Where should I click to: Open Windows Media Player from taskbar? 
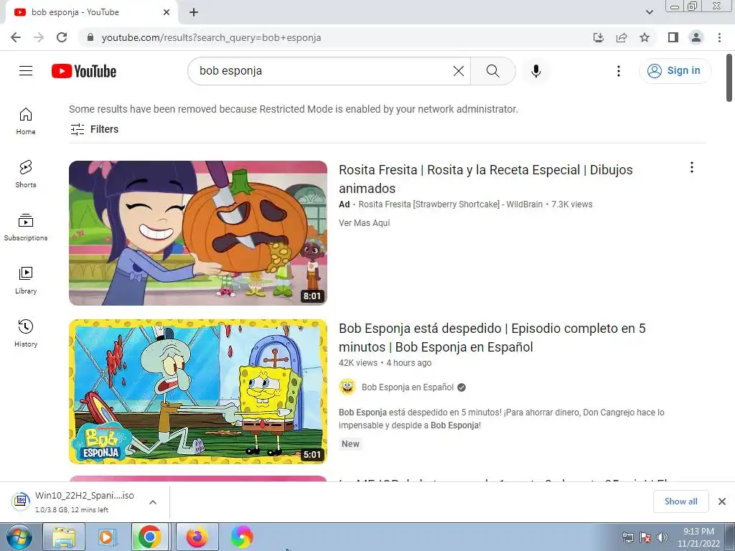click(107, 537)
